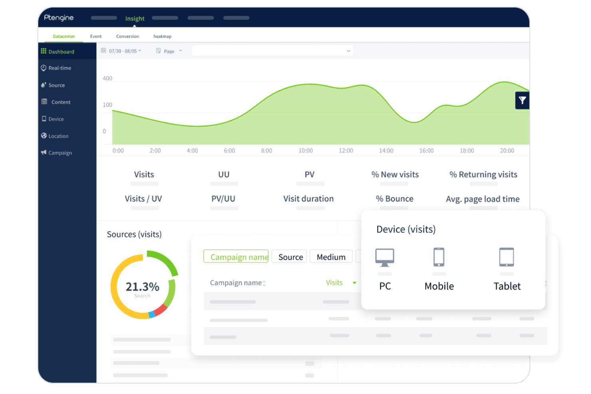Click the funnel filter icon on chart
Viewport: 591px width, 394px height.
point(522,101)
